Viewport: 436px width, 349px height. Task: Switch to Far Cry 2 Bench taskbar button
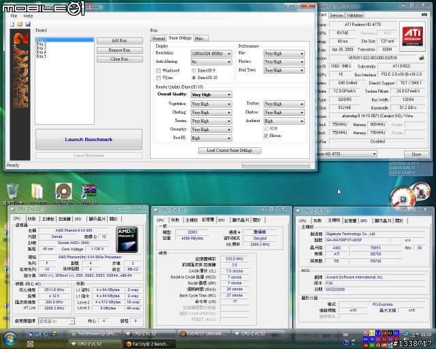[x=150, y=344]
